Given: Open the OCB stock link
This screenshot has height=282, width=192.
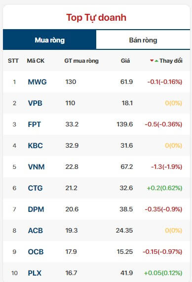Looking at the screenshot, I should pos(36,252).
